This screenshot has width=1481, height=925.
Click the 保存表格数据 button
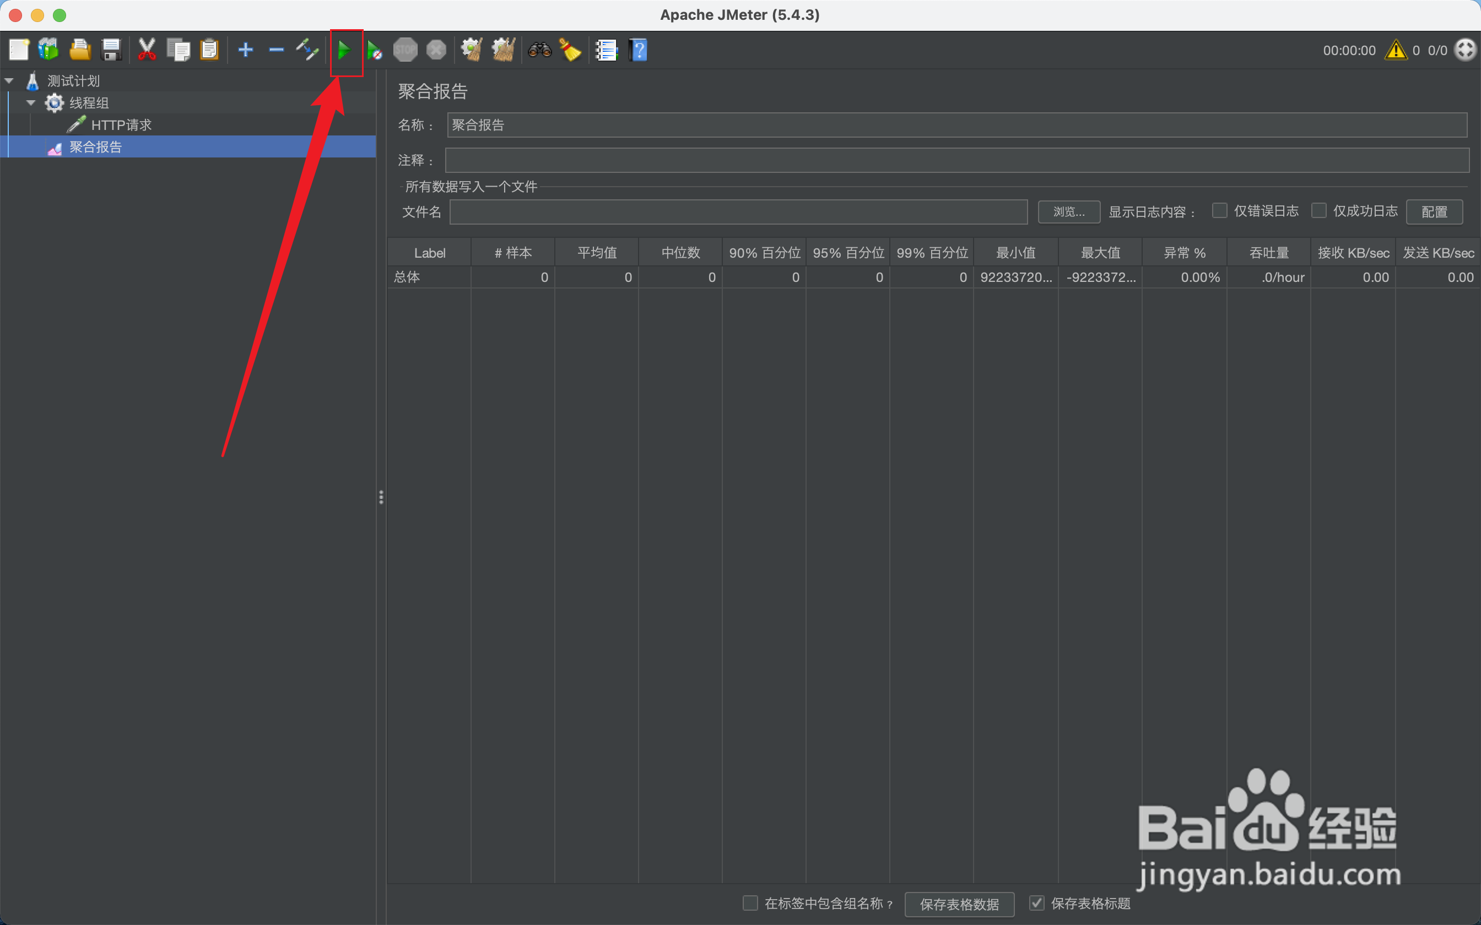(x=959, y=904)
